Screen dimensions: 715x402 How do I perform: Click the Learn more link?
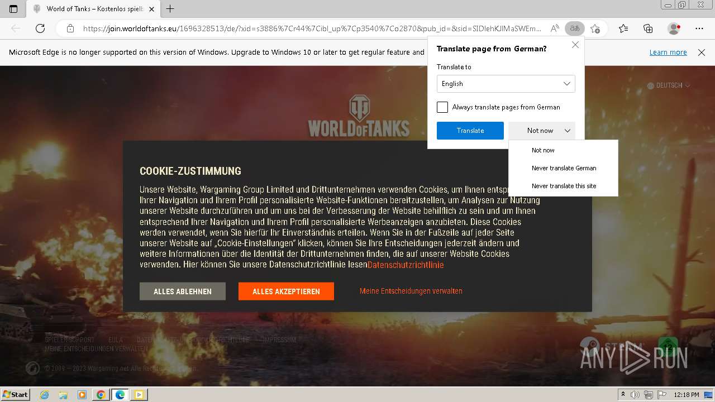[668, 52]
